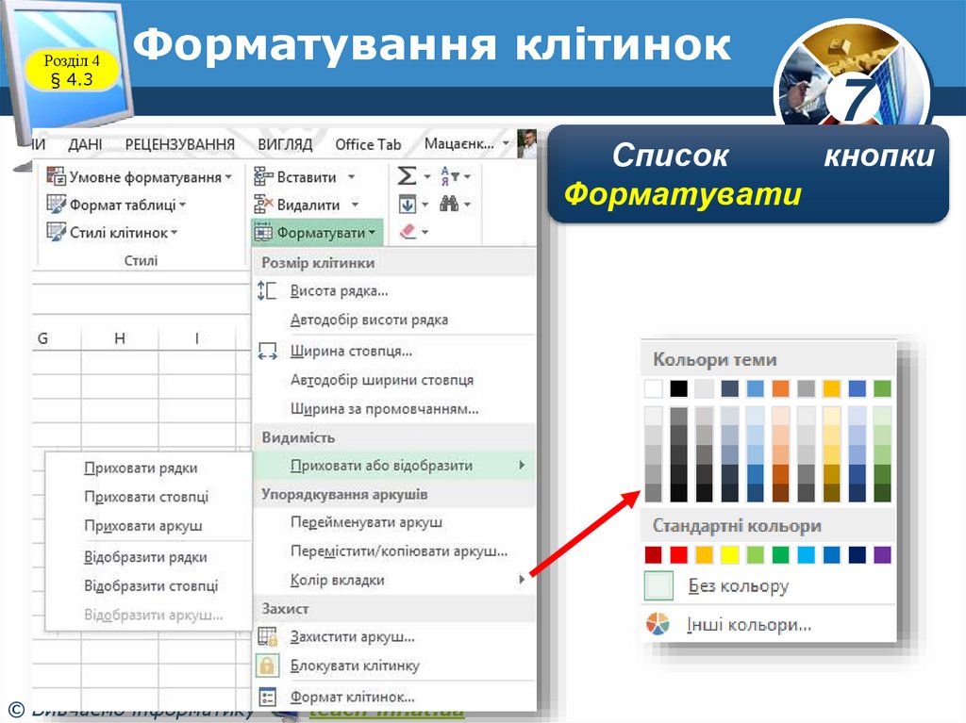966x723 pixels.
Task: Click the AutoSum sigma icon
Action: pyautogui.click(x=407, y=176)
